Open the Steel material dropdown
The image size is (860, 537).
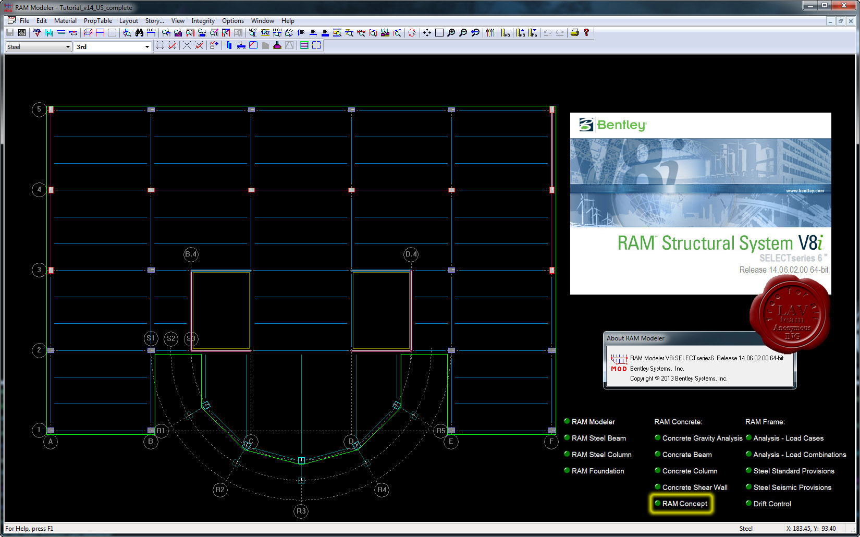[x=39, y=47]
